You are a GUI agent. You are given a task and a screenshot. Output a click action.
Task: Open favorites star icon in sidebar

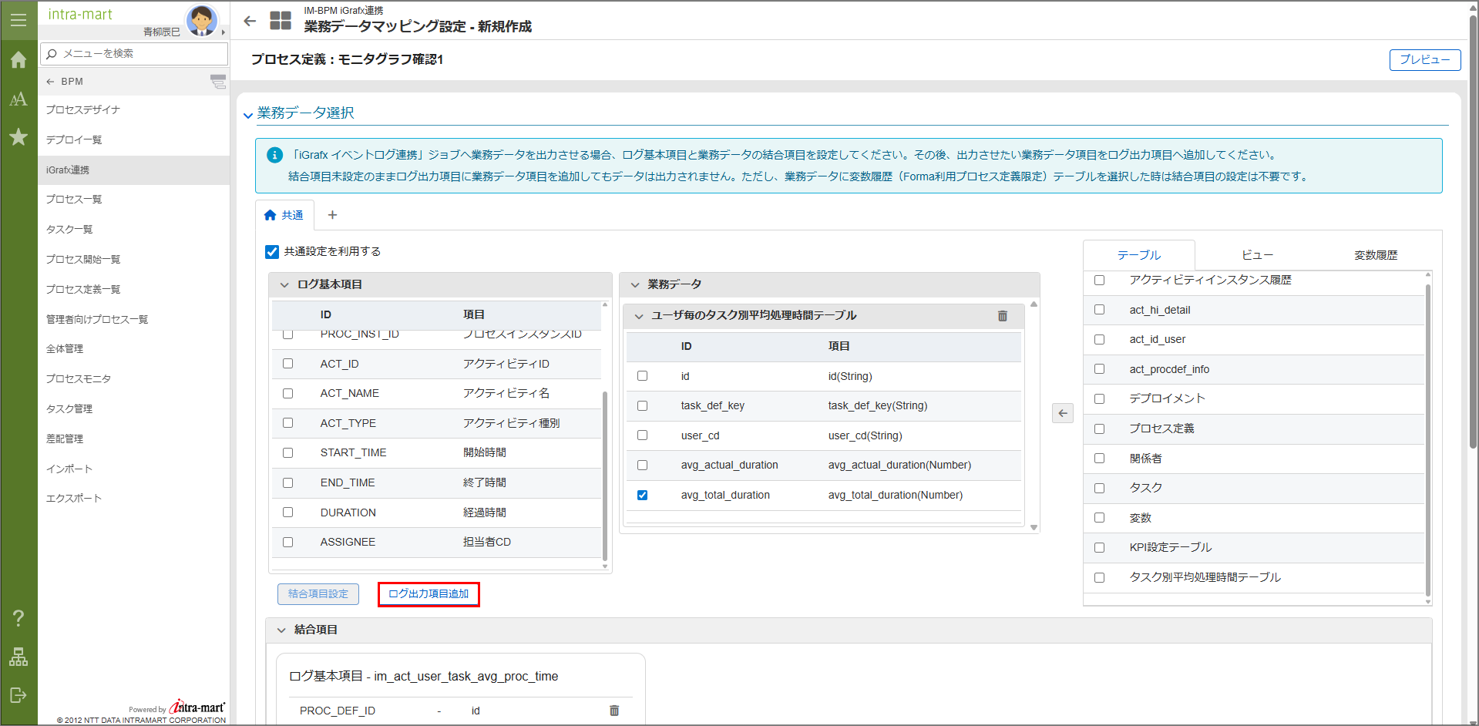coord(18,137)
